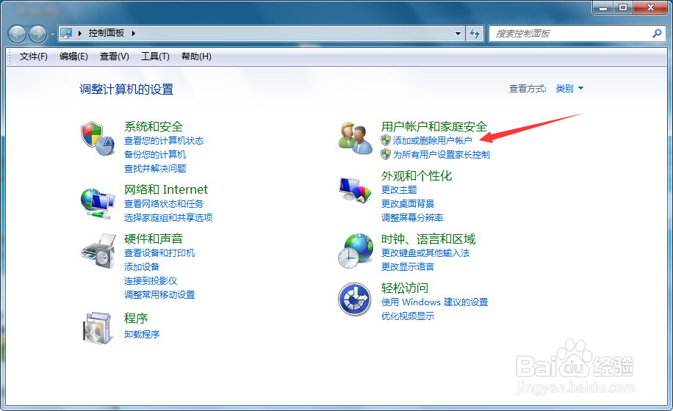The height and width of the screenshot is (411, 673).
Task: Click the Control Panel icon in address bar
Action: point(66,33)
